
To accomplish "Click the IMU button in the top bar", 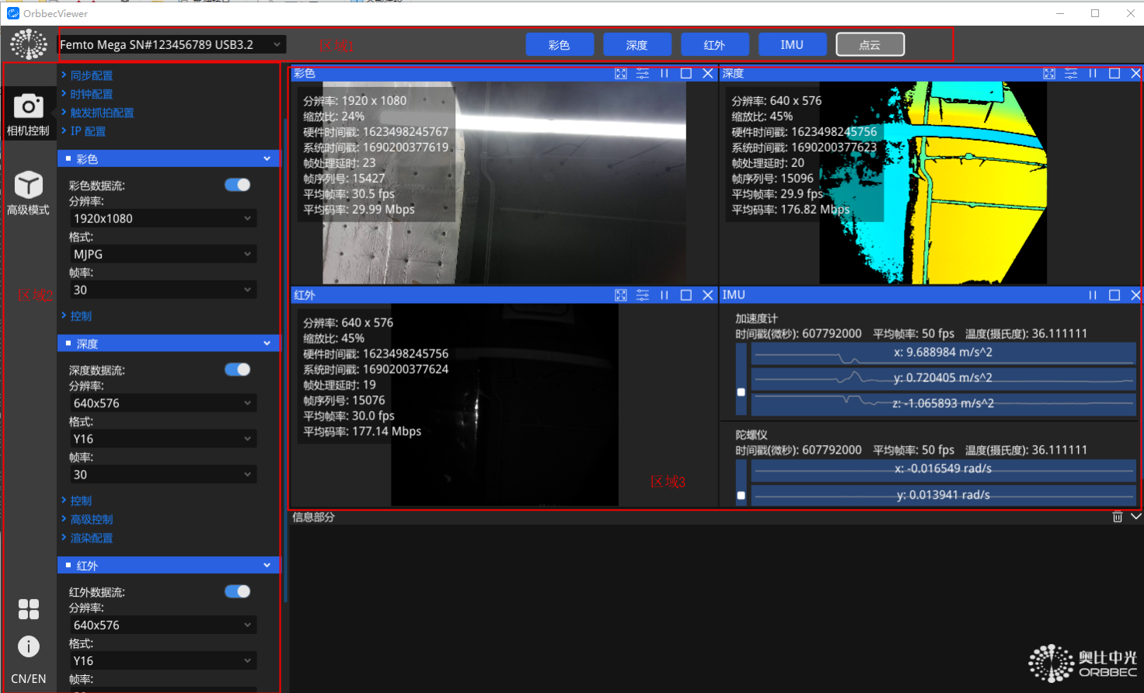I will point(792,45).
